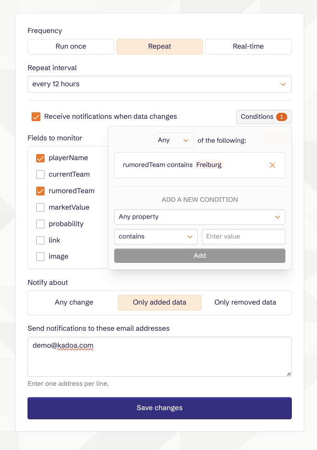The width and height of the screenshot is (317, 450).
Task: Remove the rumoredTeam contains Freiburg condition
Action: pos(273,165)
